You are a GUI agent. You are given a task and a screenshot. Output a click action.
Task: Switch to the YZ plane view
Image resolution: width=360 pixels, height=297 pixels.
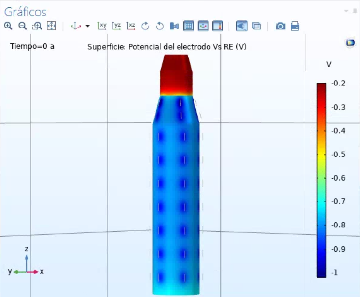point(116,26)
